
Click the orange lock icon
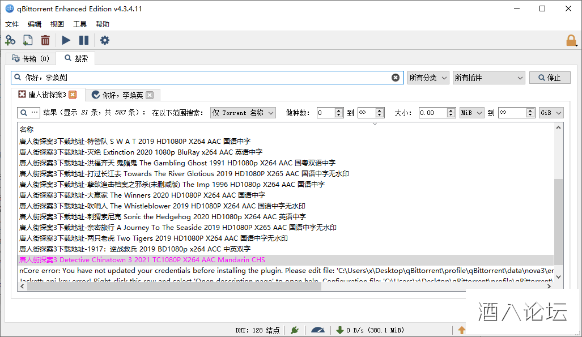click(571, 41)
